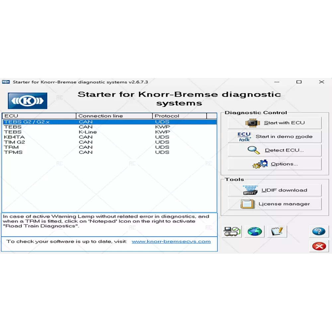Launch Start in demo mode
Screen dimensions: 332x332
pyautogui.click(x=275, y=136)
